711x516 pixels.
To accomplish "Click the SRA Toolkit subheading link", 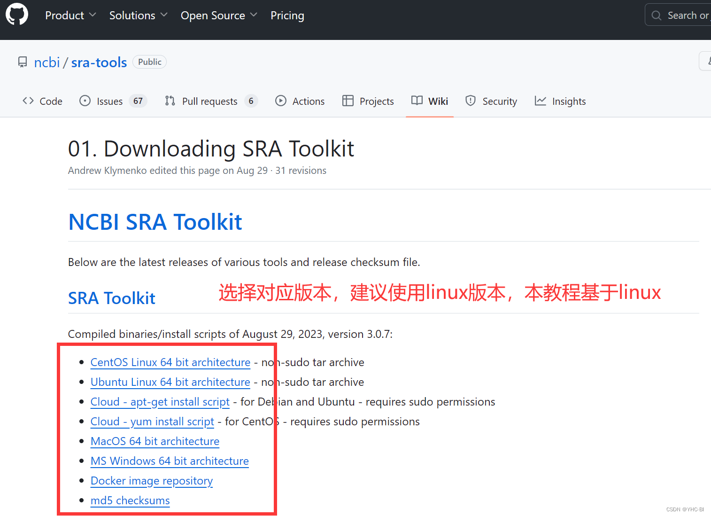I will pos(112,298).
